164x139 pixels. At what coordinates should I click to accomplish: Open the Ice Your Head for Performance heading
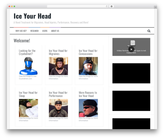(58, 94)
